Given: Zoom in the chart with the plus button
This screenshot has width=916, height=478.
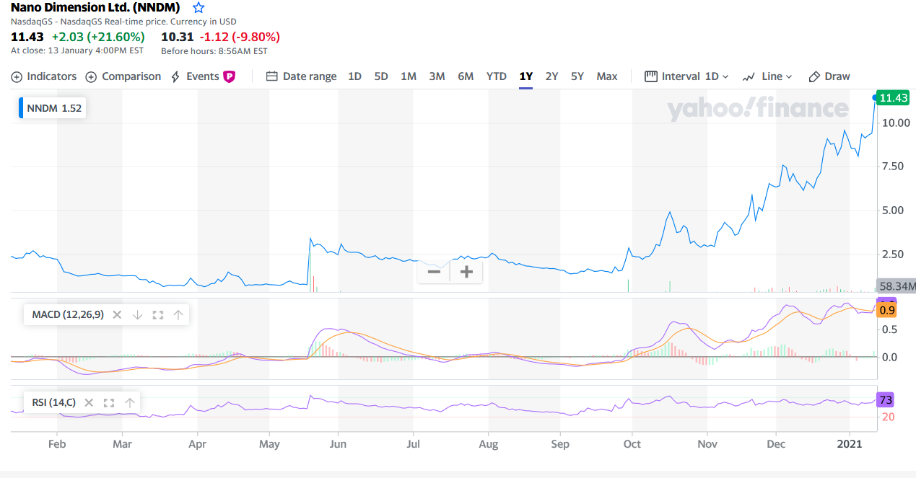Looking at the screenshot, I should 466,272.
